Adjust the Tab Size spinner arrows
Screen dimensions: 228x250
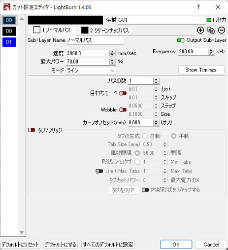164,144
